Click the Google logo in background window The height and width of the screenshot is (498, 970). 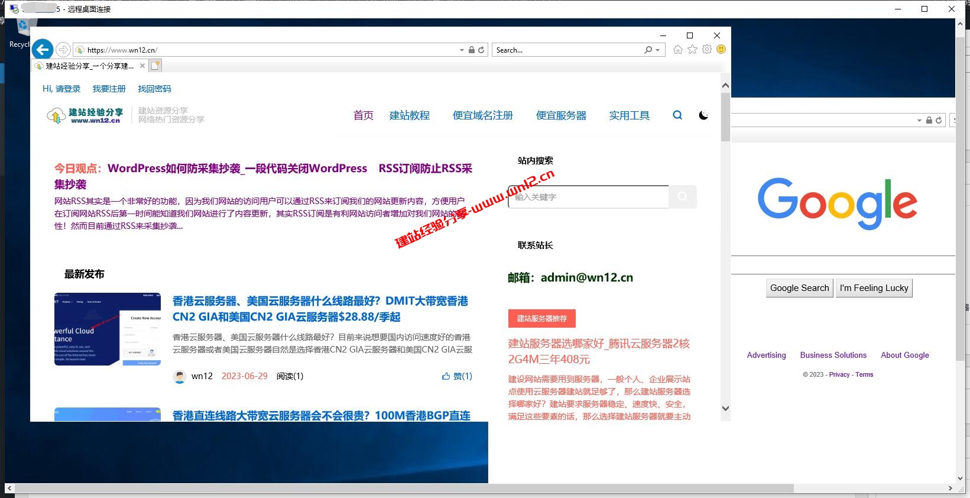tap(838, 203)
